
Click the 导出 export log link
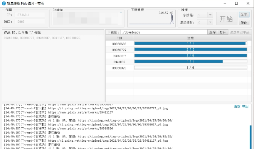click(245, 106)
